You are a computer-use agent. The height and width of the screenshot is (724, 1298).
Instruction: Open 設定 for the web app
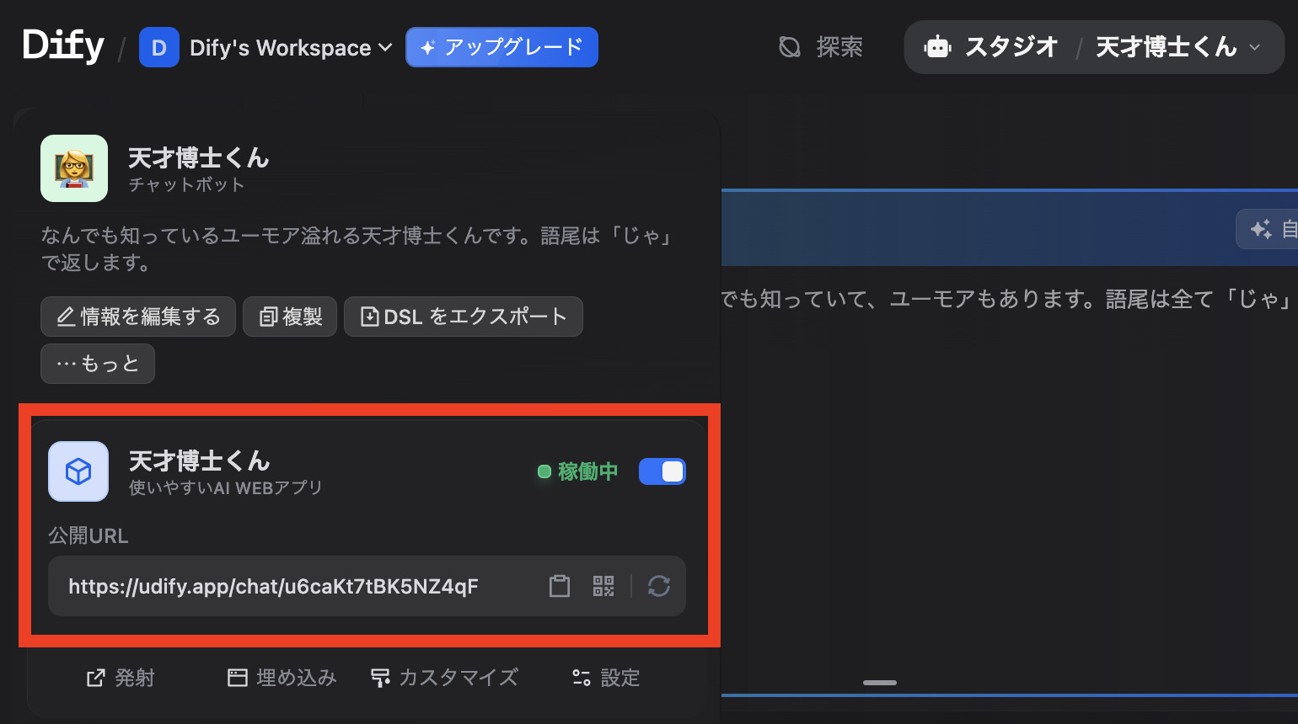[606, 678]
